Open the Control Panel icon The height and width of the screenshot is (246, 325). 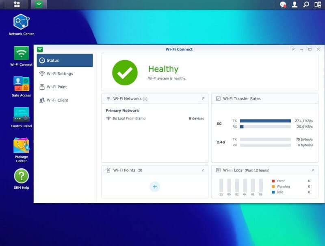pos(21,115)
